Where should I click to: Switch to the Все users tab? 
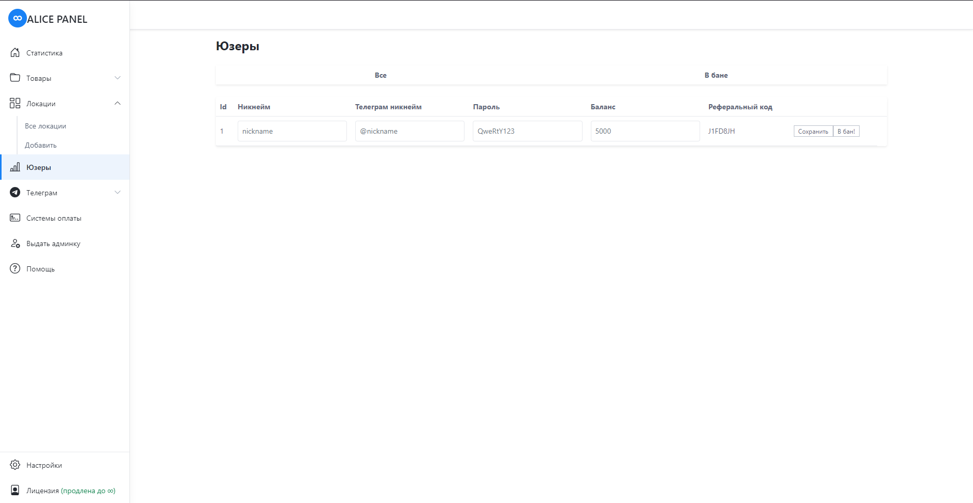pyautogui.click(x=381, y=75)
